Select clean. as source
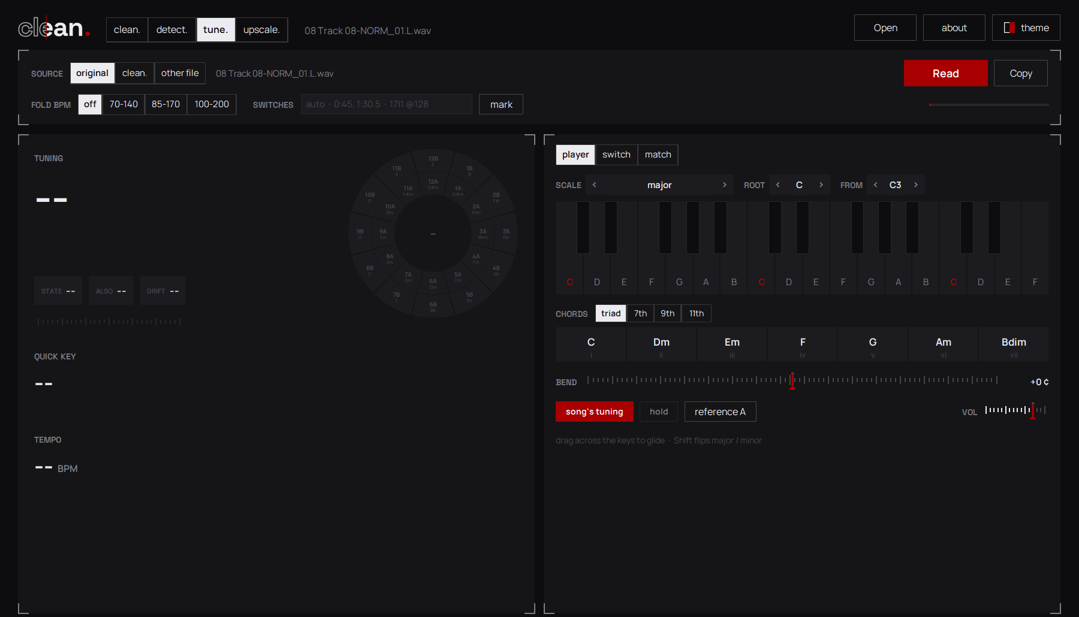This screenshot has height=617, width=1079. [134, 73]
